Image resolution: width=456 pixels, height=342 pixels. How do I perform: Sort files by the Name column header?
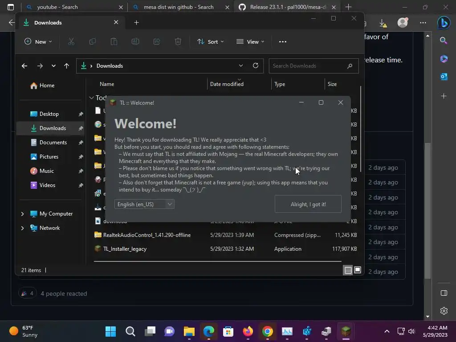coord(107,84)
